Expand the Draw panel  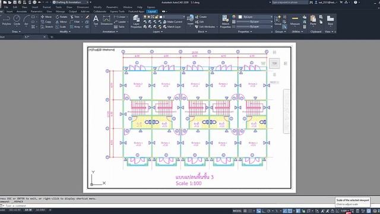[16, 32]
